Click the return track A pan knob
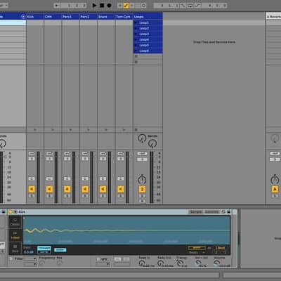This screenshot has width=281, height=281. (275, 180)
